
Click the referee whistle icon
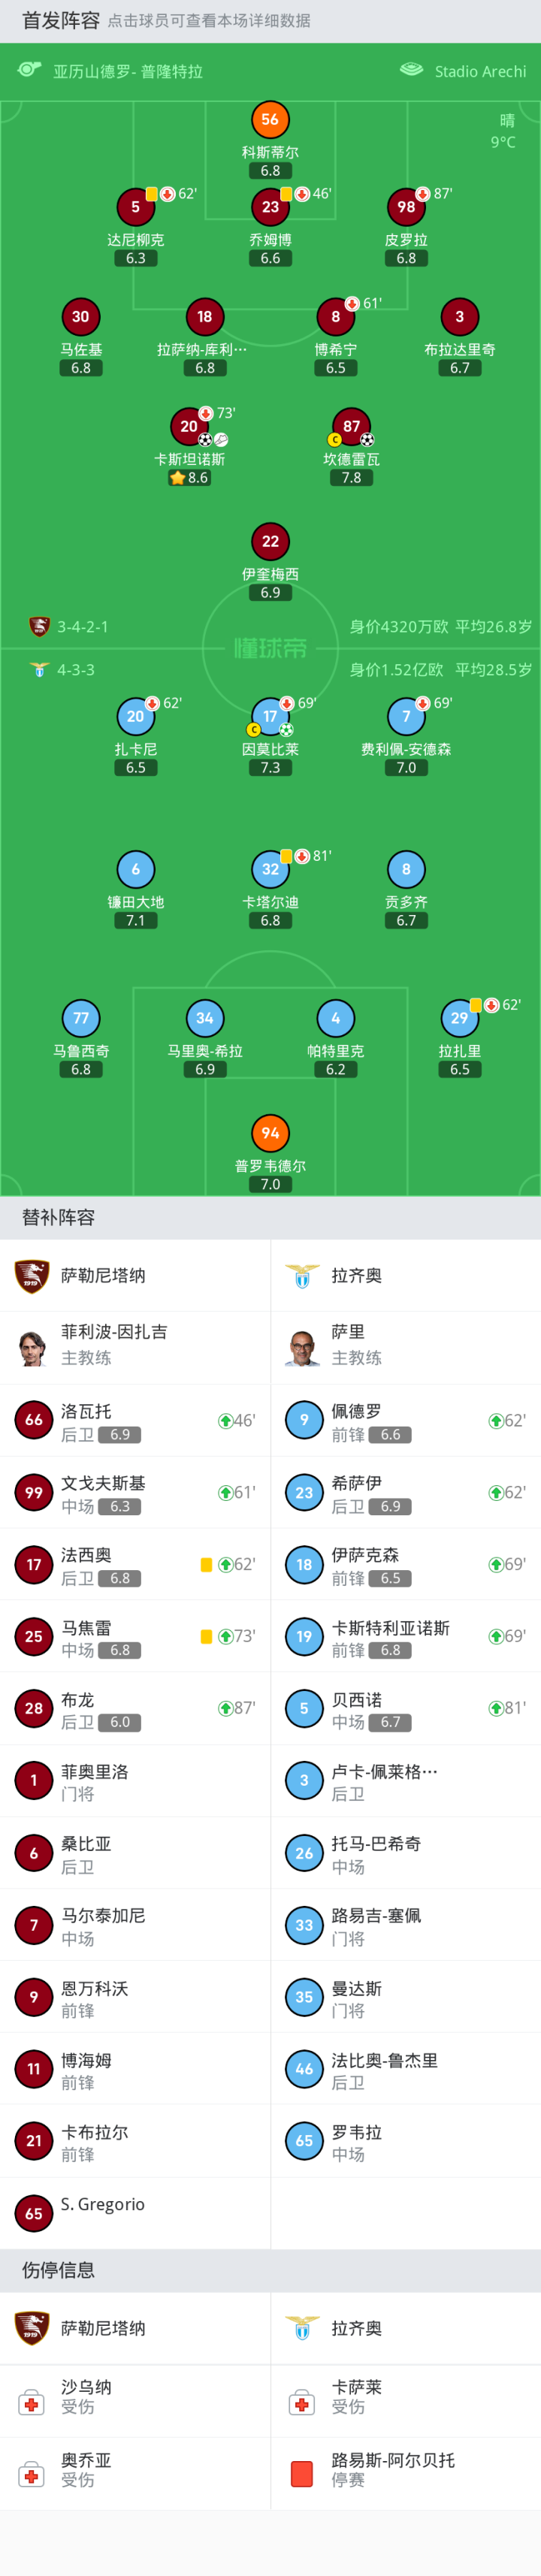pos(29,70)
